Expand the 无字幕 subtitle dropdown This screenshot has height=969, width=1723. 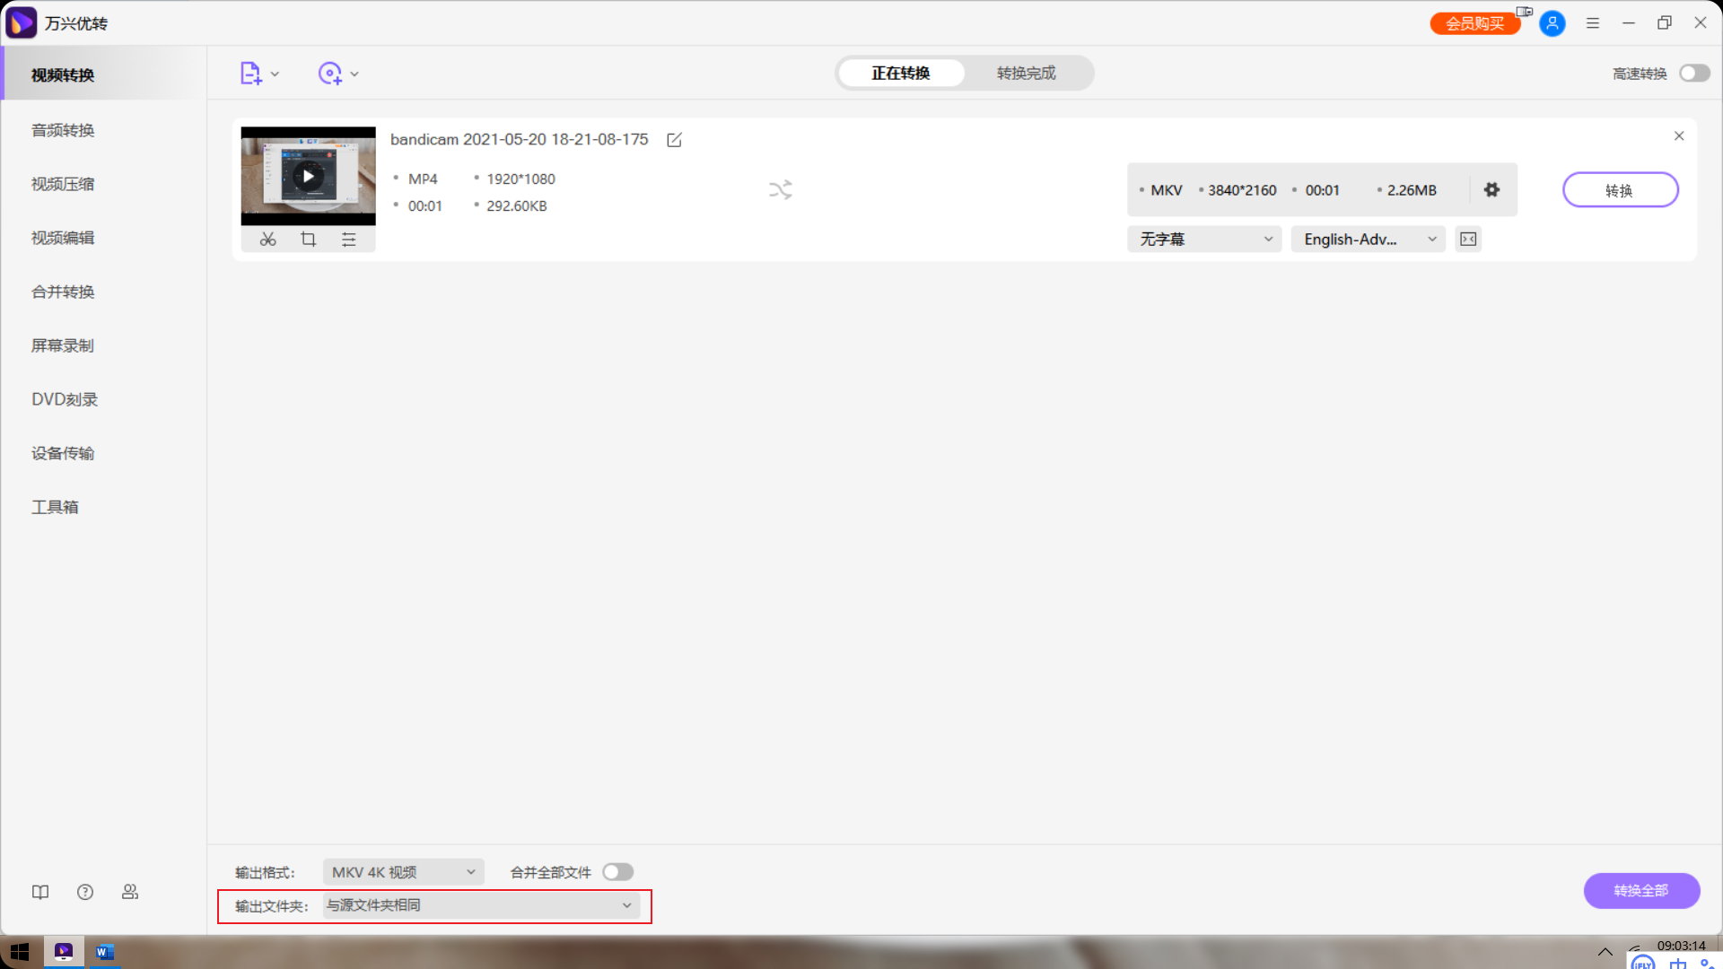click(x=1204, y=240)
